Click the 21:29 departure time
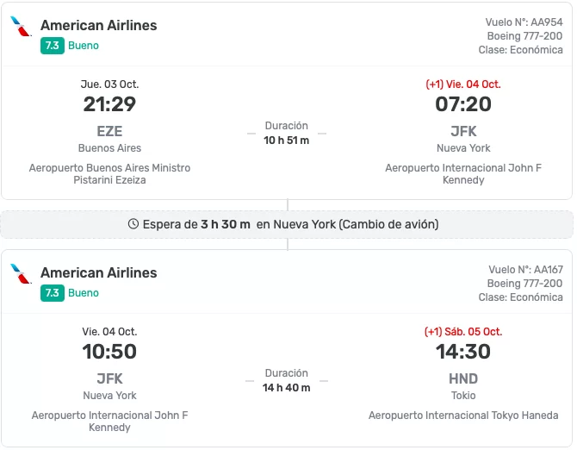The image size is (577, 450). tap(109, 104)
